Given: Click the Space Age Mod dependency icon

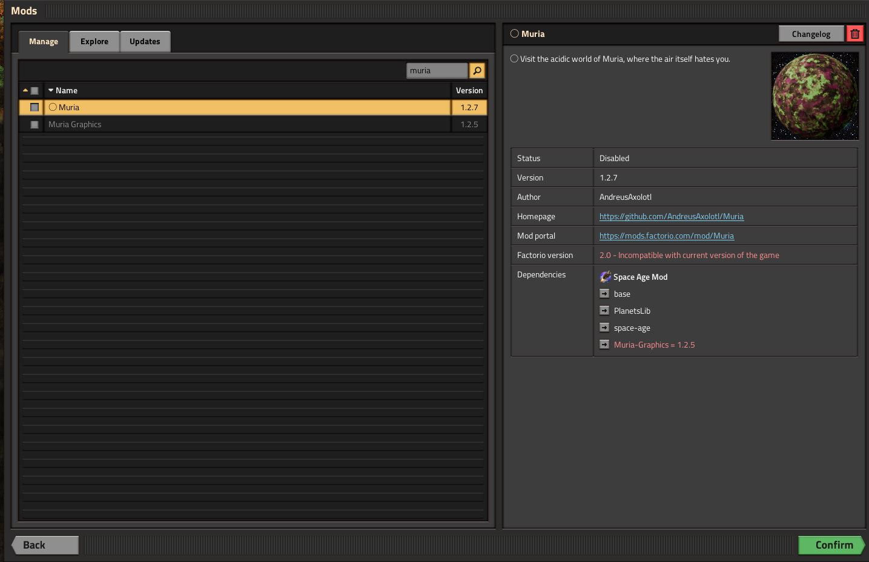Looking at the screenshot, I should (606, 277).
